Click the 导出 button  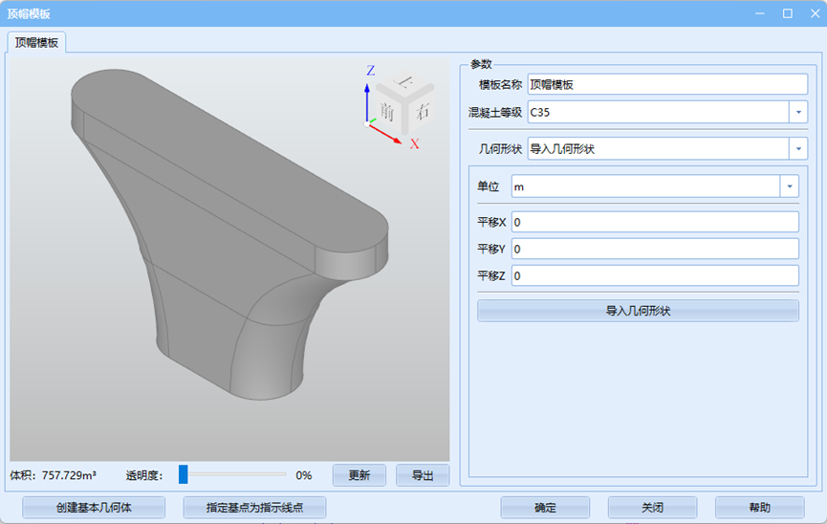click(423, 475)
